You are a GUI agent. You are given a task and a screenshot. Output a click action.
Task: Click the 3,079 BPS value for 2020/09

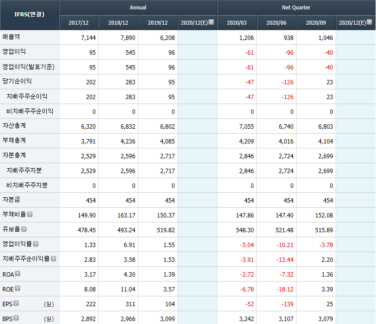326,319
